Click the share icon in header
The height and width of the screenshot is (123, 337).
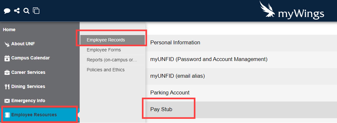coord(17,11)
